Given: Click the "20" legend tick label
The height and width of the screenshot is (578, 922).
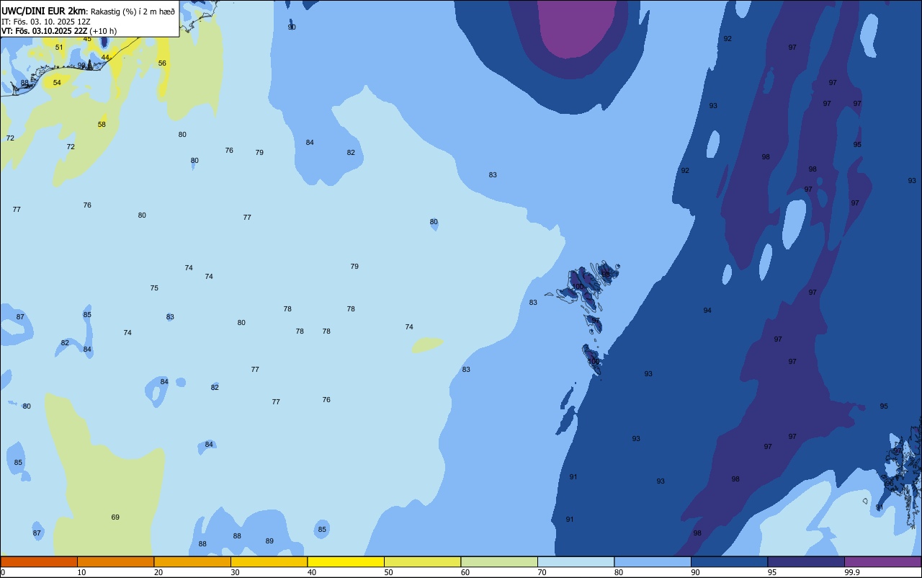Looking at the screenshot, I should click(x=158, y=572).
